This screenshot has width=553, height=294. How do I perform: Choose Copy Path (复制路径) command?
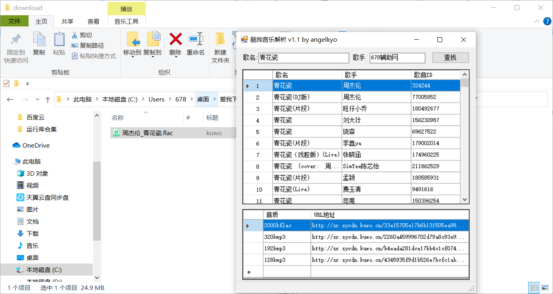[87, 46]
